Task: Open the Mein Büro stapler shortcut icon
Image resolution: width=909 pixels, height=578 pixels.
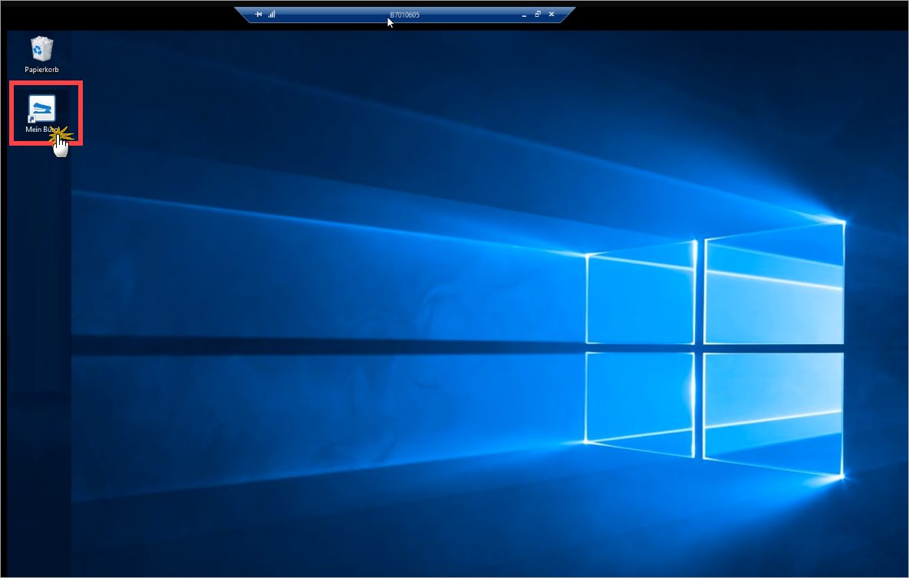Action: click(41, 108)
